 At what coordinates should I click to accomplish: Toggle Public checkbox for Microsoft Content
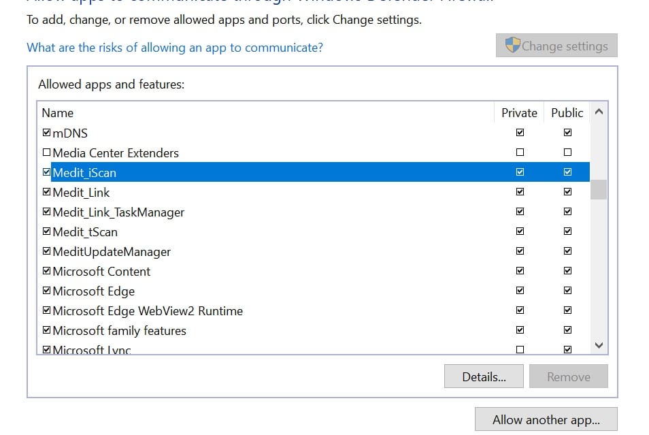point(567,271)
